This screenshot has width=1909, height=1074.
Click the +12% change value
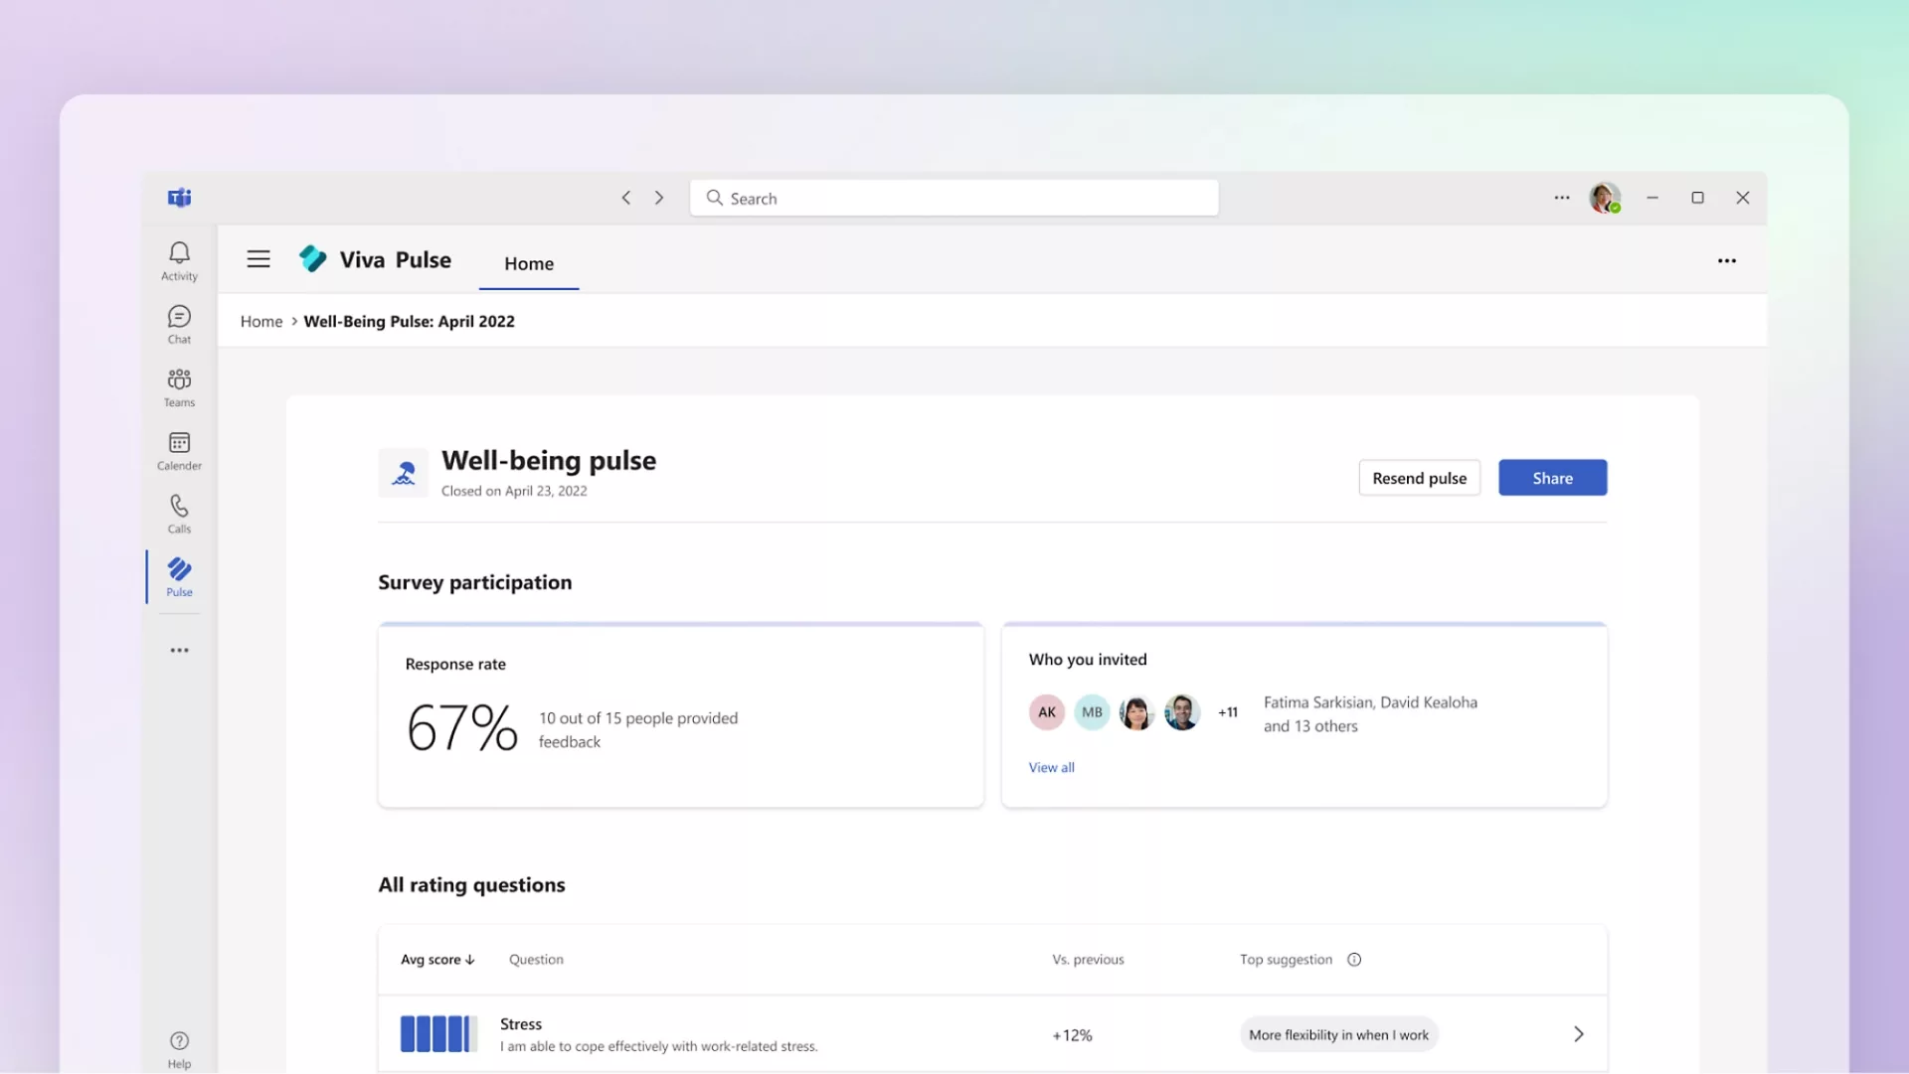(1072, 1035)
